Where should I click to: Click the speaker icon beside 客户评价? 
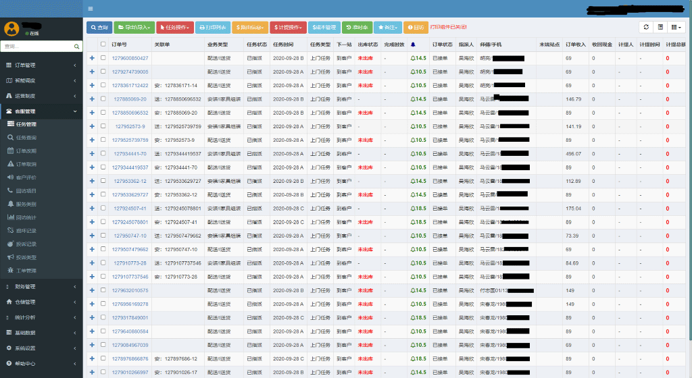(x=11, y=177)
